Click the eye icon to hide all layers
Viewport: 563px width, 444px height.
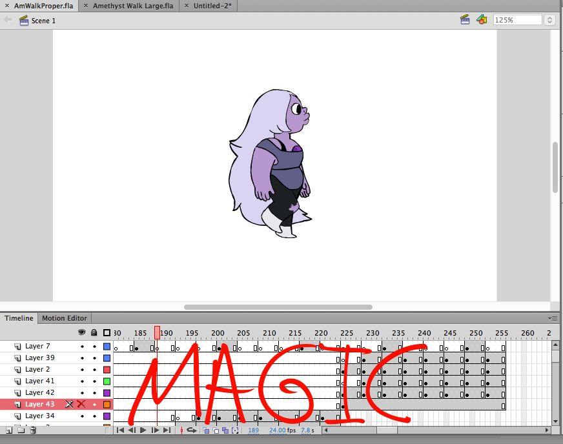(x=82, y=332)
